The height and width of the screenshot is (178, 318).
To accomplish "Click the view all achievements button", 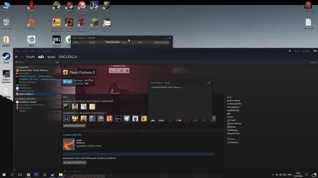I will pyautogui.click(x=75, y=163).
